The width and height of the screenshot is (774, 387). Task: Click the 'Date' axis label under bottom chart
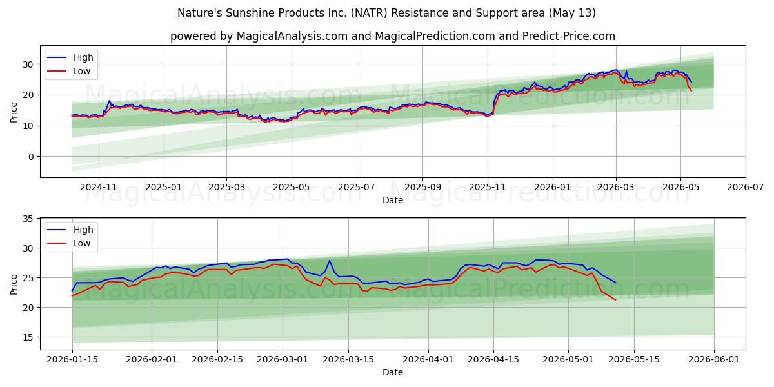pos(392,372)
